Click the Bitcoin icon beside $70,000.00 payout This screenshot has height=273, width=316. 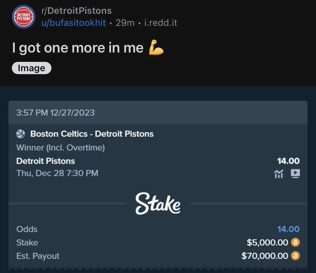point(296,256)
